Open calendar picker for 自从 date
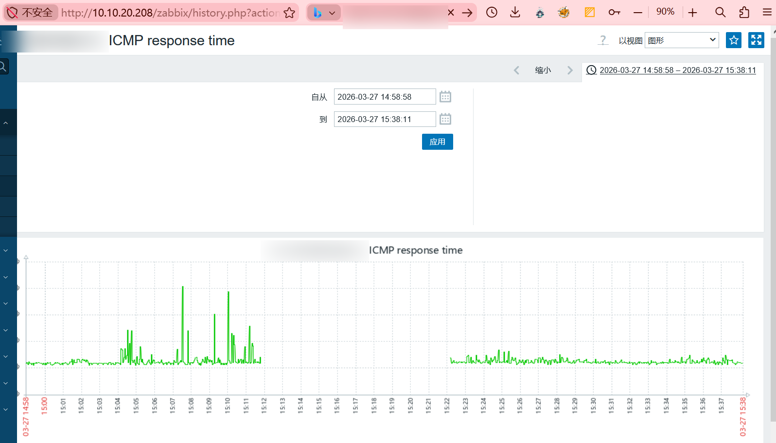 click(x=445, y=97)
